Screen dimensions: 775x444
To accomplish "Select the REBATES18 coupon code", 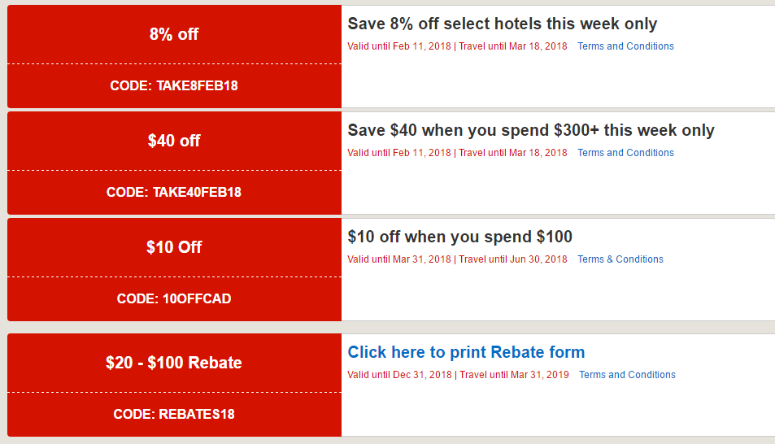I will point(174,415).
